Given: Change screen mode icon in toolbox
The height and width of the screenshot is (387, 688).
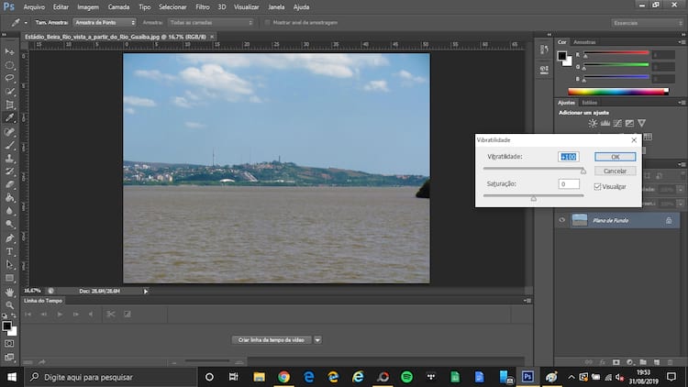Looking at the screenshot, I should click(x=9, y=357).
